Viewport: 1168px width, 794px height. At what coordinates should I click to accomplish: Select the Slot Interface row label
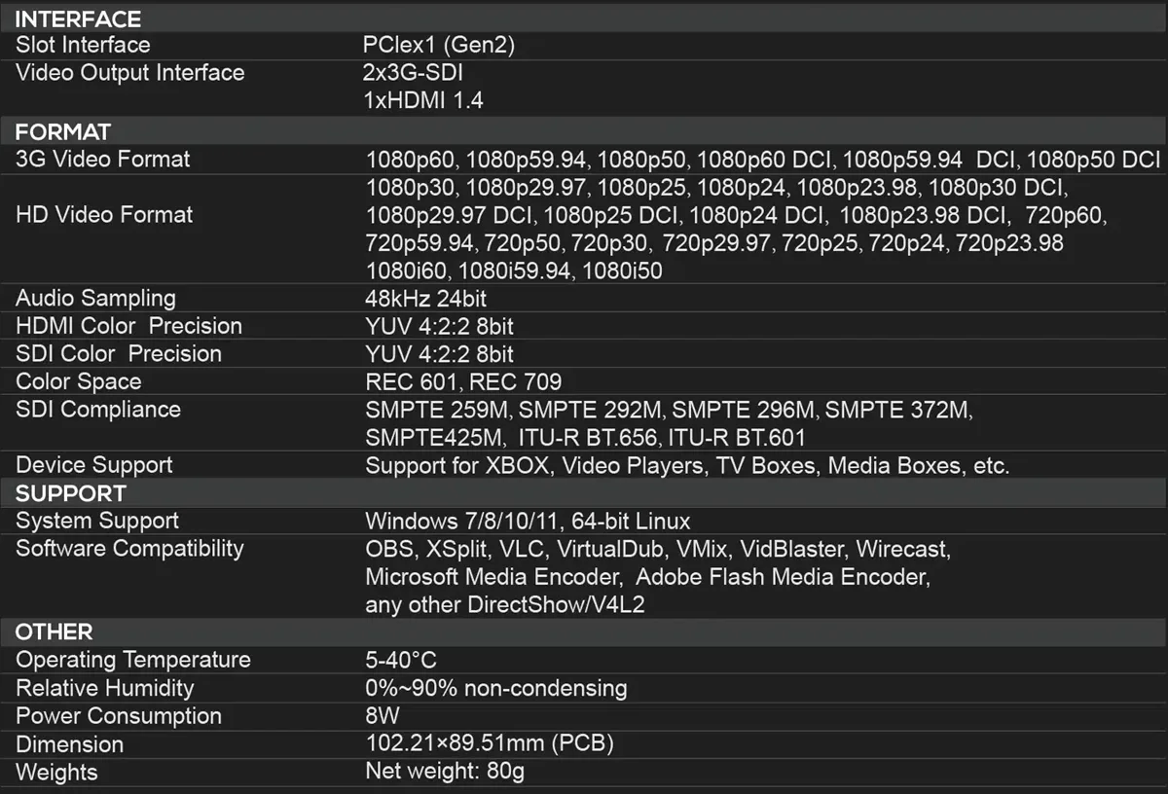(x=84, y=45)
